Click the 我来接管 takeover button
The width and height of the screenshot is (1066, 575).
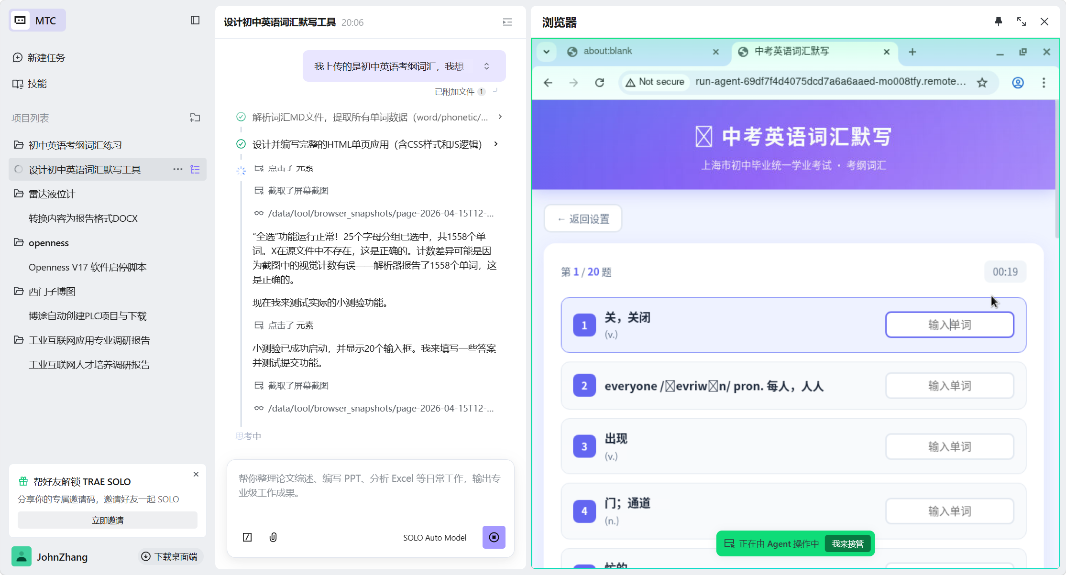(x=847, y=544)
